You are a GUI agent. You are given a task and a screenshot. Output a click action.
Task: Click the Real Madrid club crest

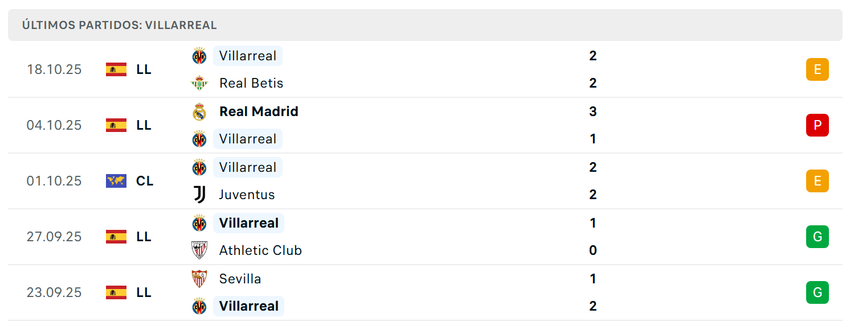coord(199,112)
